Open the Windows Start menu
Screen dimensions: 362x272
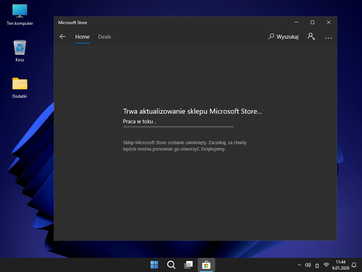pos(154,265)
